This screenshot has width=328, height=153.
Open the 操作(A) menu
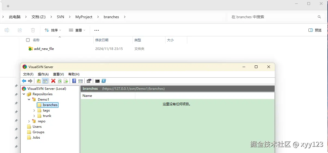click(43, 74)
